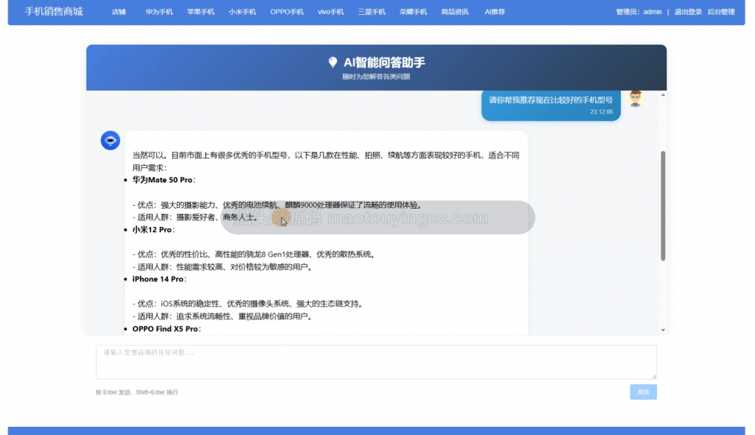Open the 华为手机 category

click(x=159, y=12)
